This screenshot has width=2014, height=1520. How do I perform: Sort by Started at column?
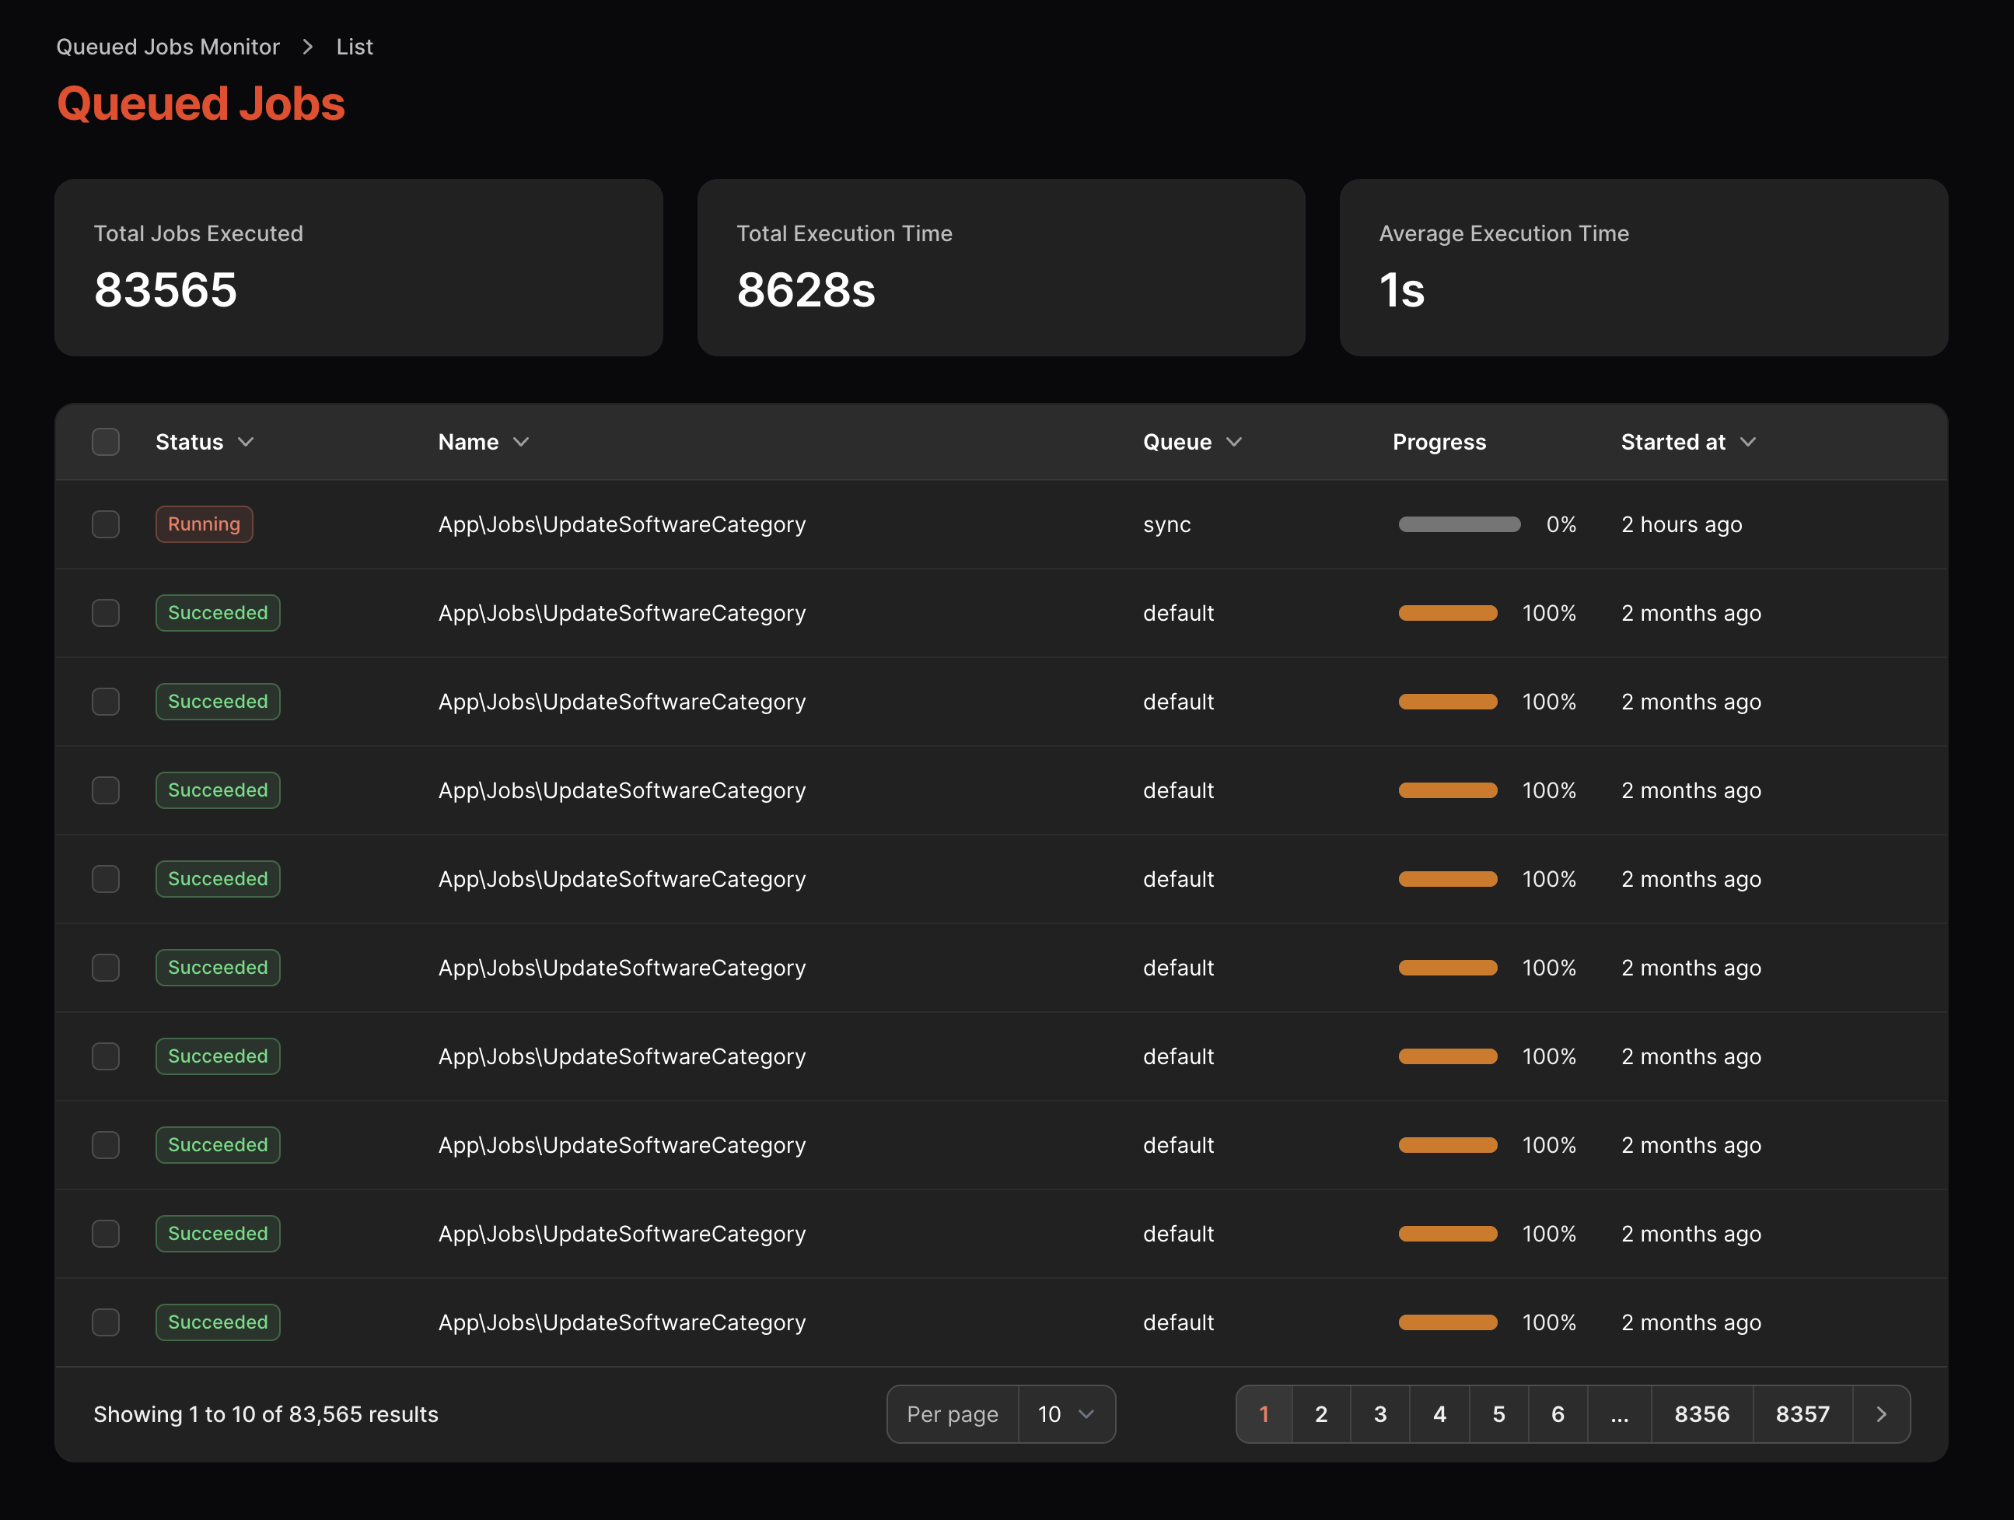click(x=1688, y=442)
